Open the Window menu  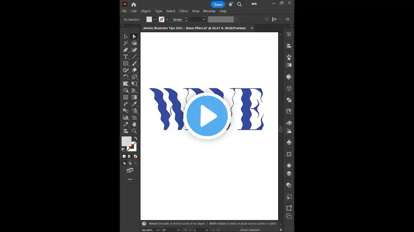[209, 11]
